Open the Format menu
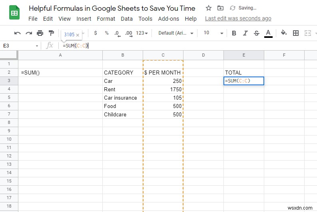The height and width of the screenshot is (212, 317). [x=106, y=19]
